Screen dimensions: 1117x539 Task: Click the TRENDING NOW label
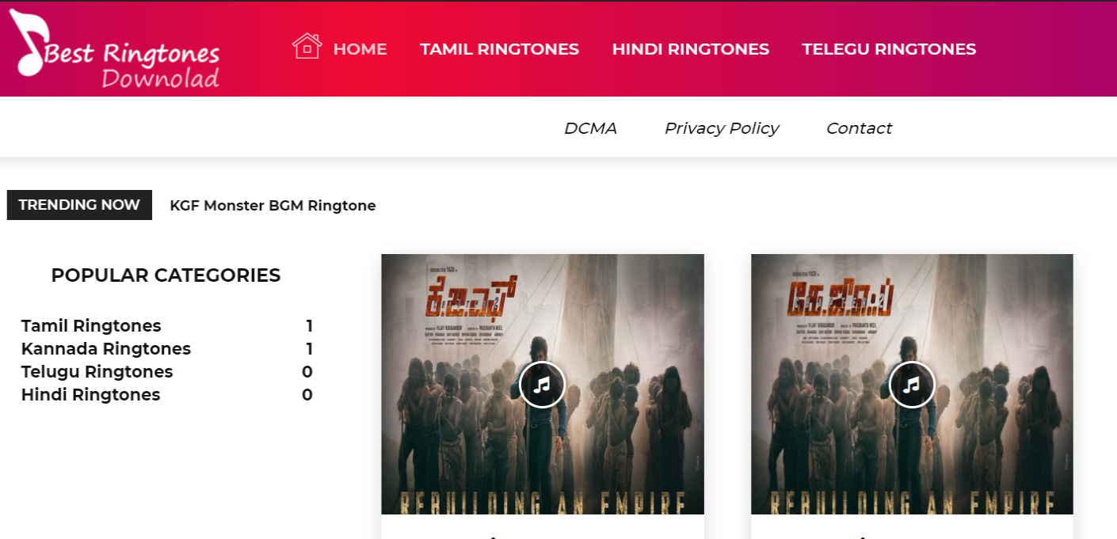pos(79,205)
